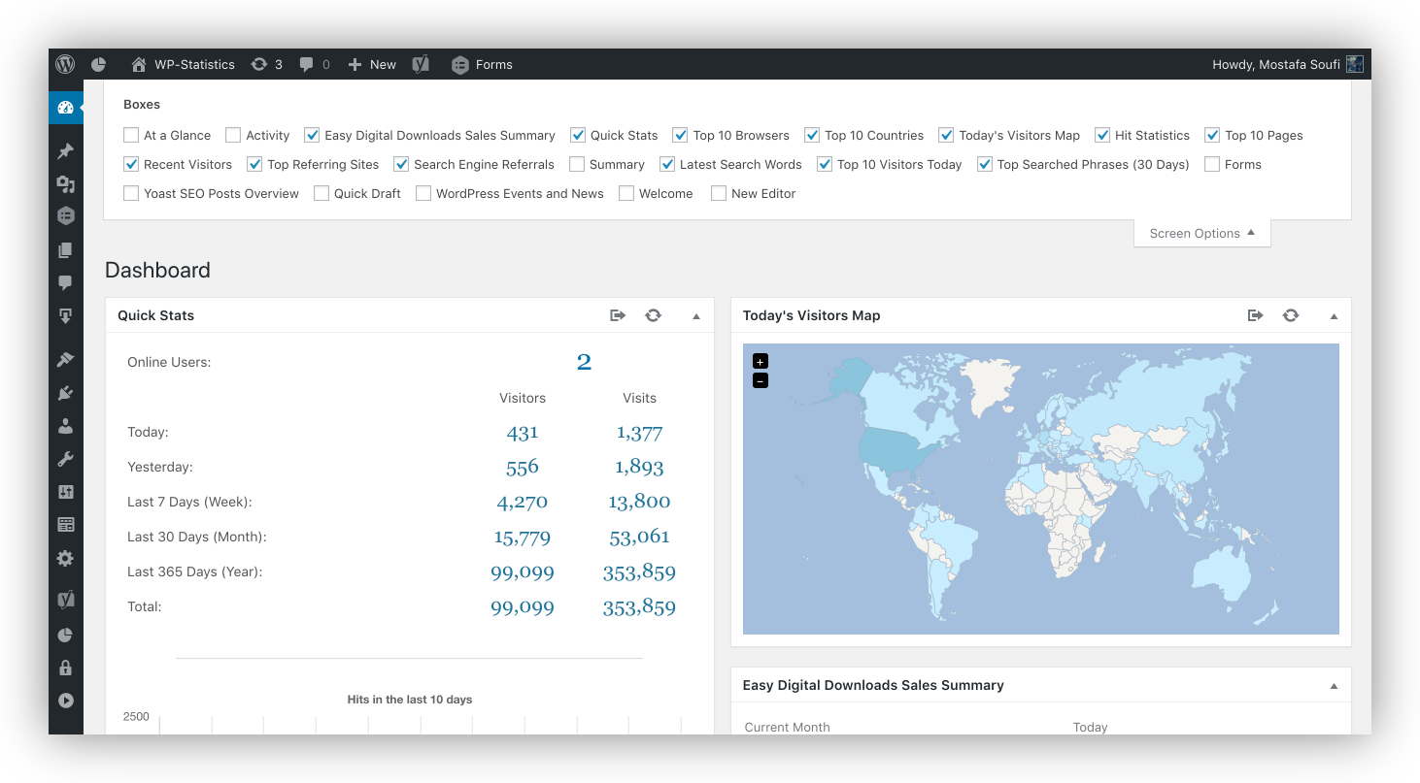Zoom out on the visitors map
Screen dimensions: 1420x783
tap(761, 380)
